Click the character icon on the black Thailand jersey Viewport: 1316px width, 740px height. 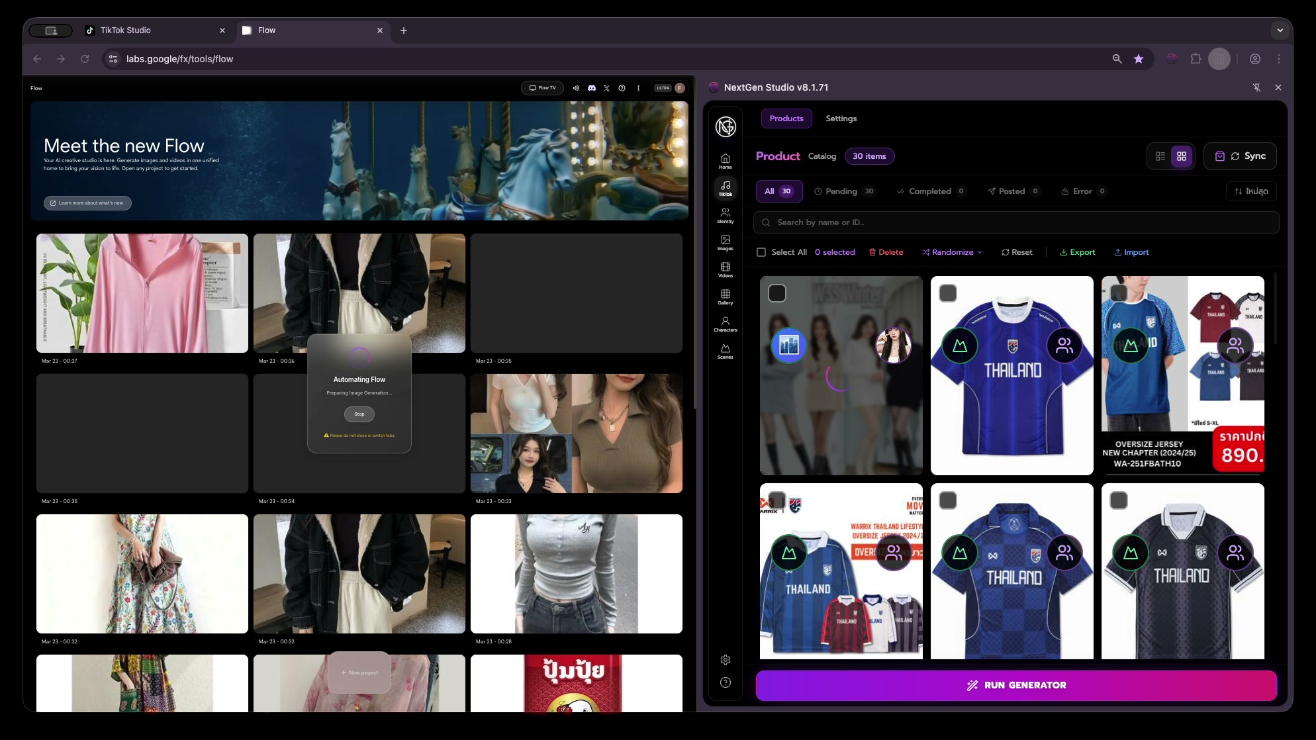[1235, 553]
